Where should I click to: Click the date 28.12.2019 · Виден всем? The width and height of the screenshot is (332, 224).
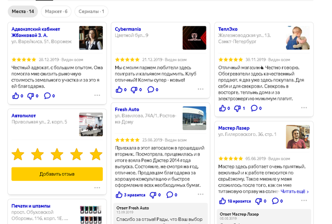tap(61, 60)
